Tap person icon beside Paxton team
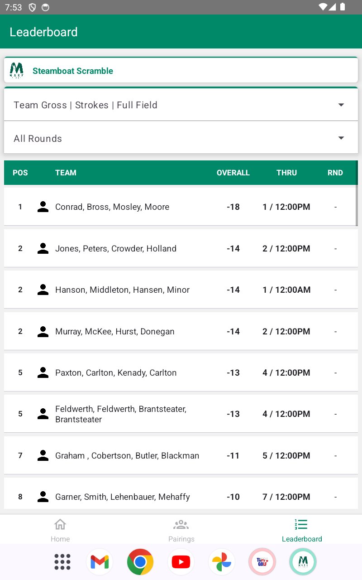The height and width of the screenshot is (580, 362). pos(43,373)
